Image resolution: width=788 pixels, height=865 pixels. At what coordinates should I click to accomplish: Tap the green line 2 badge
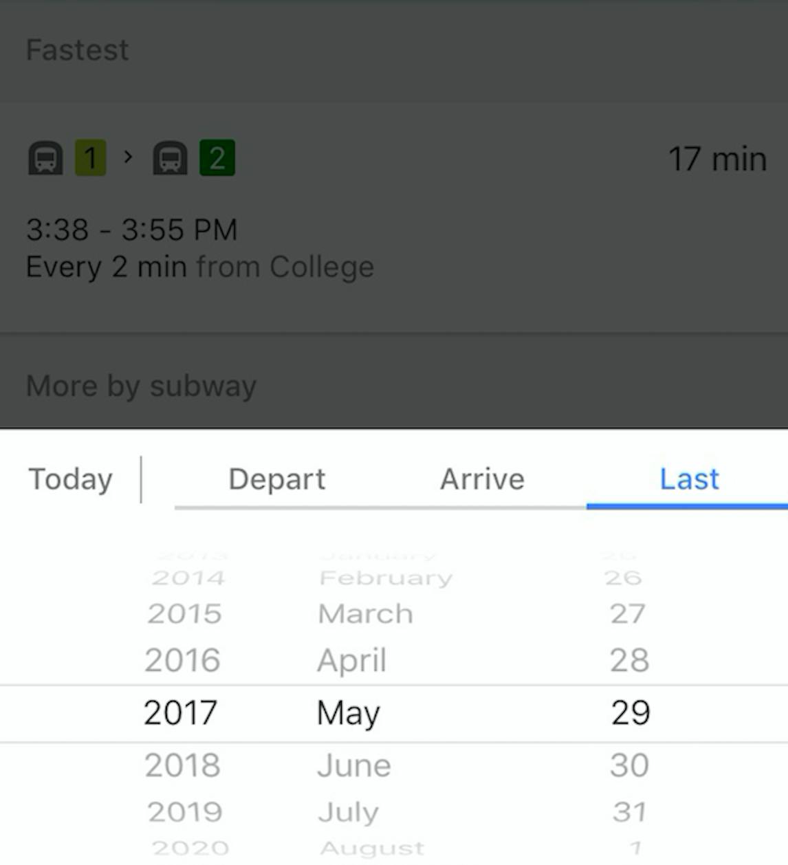click(217, 158)
